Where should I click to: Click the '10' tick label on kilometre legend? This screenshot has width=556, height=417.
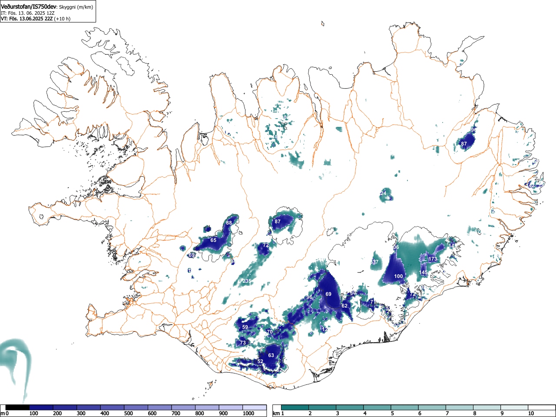click(531, 414)
